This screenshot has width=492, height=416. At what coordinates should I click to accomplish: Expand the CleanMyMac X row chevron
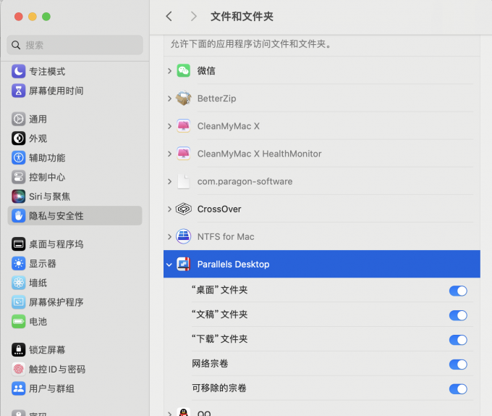169,126
